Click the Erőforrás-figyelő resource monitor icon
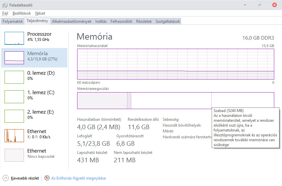282x186 pixels. tap(47, 178)
